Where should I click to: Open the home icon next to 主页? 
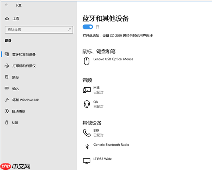point(7,19)
